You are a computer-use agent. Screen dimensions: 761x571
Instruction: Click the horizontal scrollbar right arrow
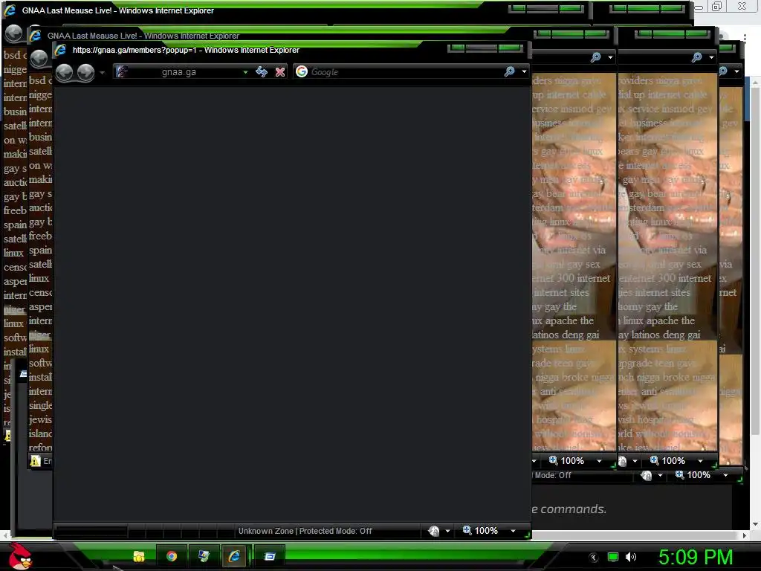[x=745, y=535]
